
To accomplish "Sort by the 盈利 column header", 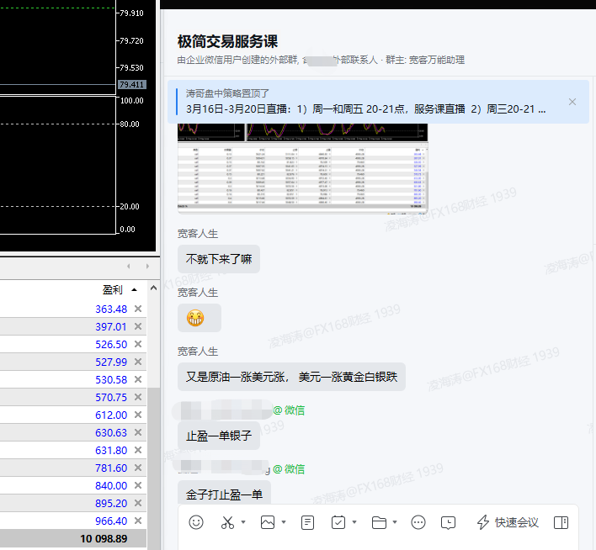I will pos(113,289).
